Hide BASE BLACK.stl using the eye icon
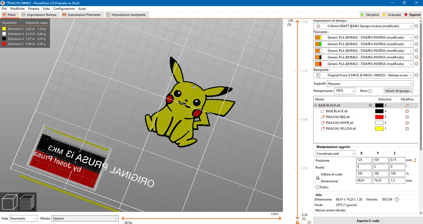The height and width of the screenshot is (224, 423). (370, 105)
